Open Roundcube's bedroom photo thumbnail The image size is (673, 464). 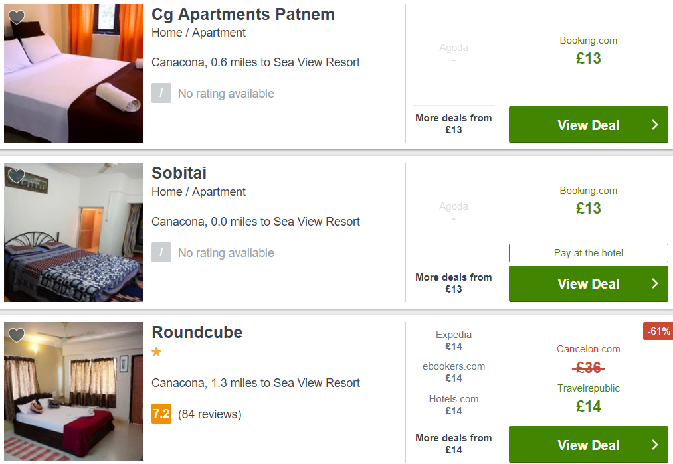[73, 392]
